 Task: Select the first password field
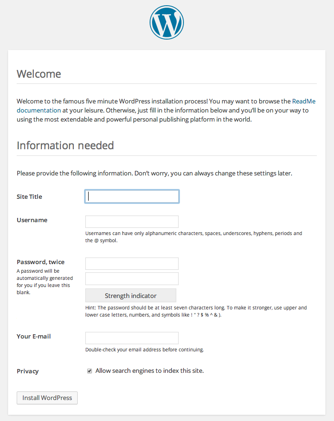(132, 264)
